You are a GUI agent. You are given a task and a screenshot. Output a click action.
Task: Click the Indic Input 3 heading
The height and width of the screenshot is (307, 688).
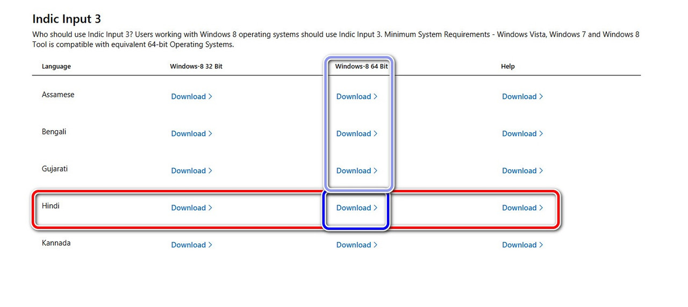(x=67, y=19)
